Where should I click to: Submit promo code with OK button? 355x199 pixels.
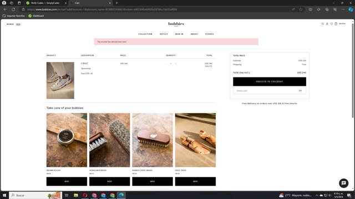tap(300, 91)
